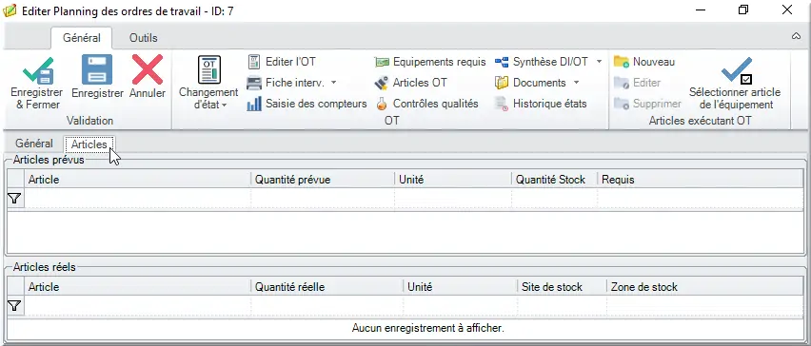Expand the Fiche interv. dropdown arrow

tap(333, 83)
